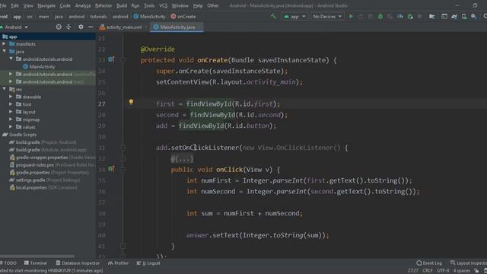487x274 pixels.
Task: Collapse the onCreate method fold marker
Action: tap(123, 60)
